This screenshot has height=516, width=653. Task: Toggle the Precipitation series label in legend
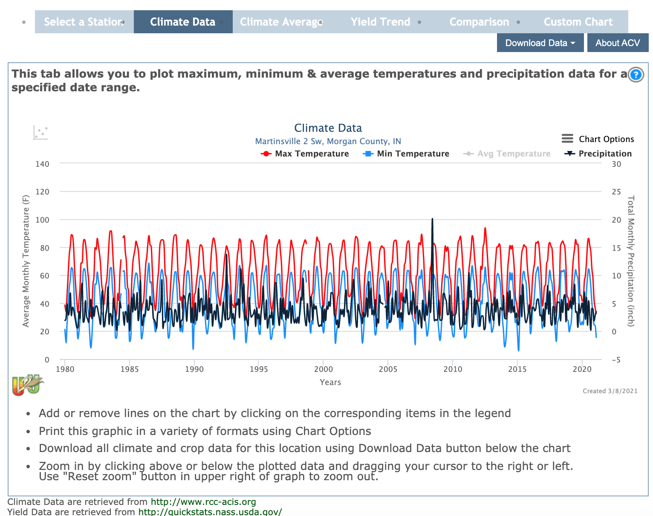tap(605, 154)
